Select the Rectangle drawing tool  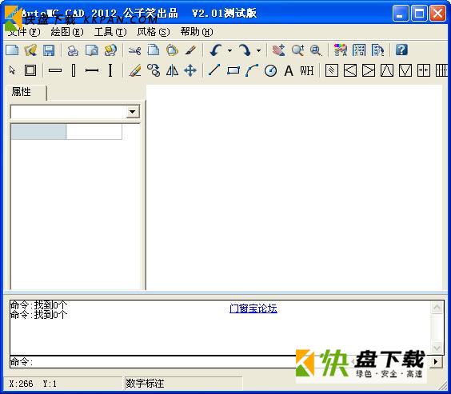pos(233,70)
